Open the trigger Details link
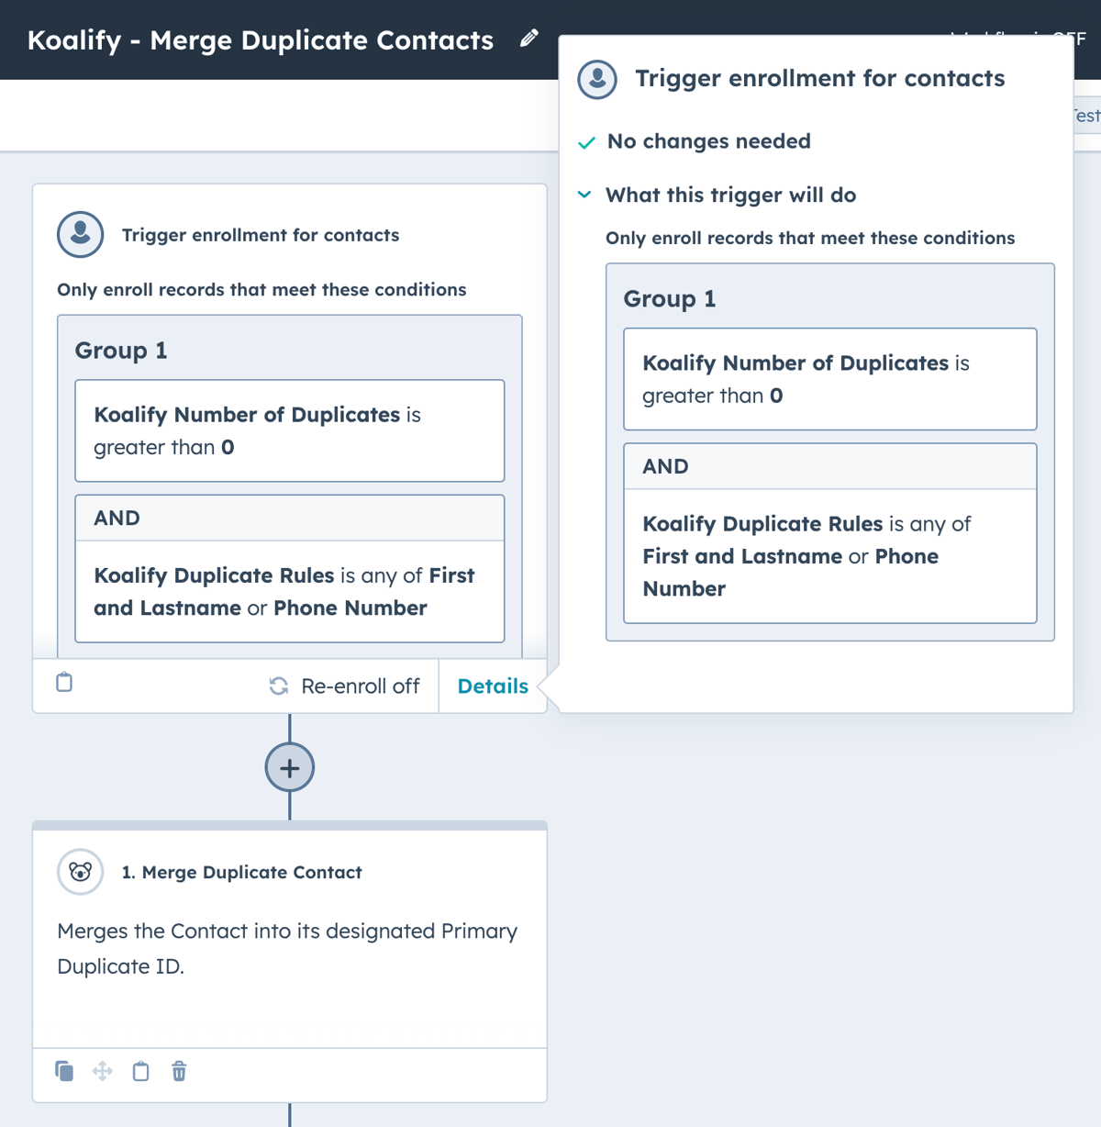This screenshot has width=1101, height=1127. coord(493,686)
